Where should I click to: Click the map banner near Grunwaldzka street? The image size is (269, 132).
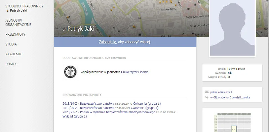point(169,9)
